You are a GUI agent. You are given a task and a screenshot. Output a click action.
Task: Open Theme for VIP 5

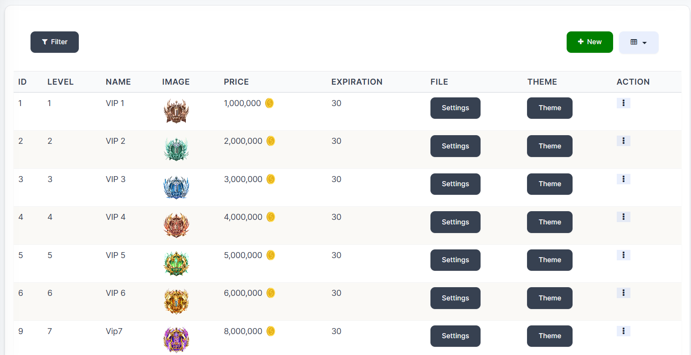(550, 260)
